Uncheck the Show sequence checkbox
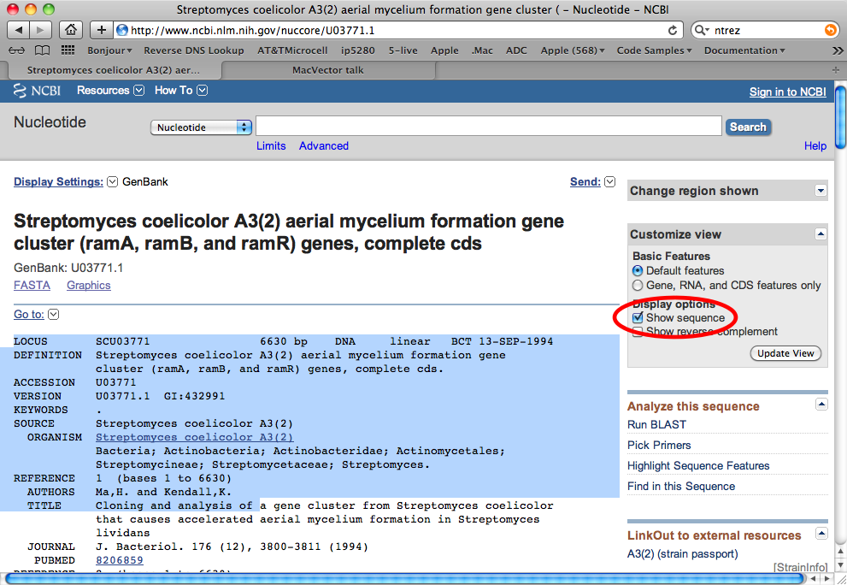Viewport: 847px width, 585px height. click(x=638, y=318)
